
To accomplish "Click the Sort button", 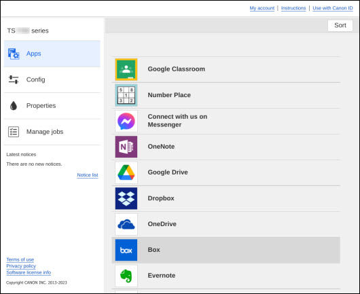I will [340, 25].
